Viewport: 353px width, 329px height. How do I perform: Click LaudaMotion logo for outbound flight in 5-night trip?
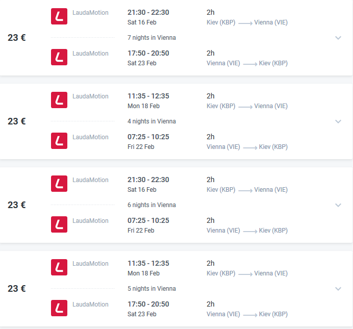[x=59, y=267]
